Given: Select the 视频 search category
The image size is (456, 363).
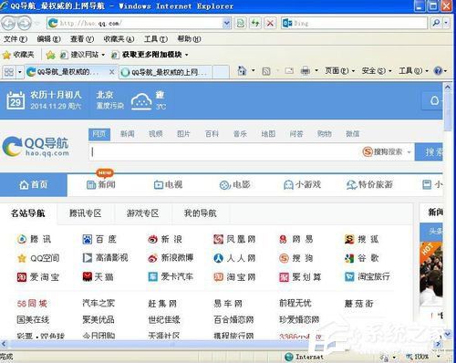Looking at the screenshot, I should point(155,134).
